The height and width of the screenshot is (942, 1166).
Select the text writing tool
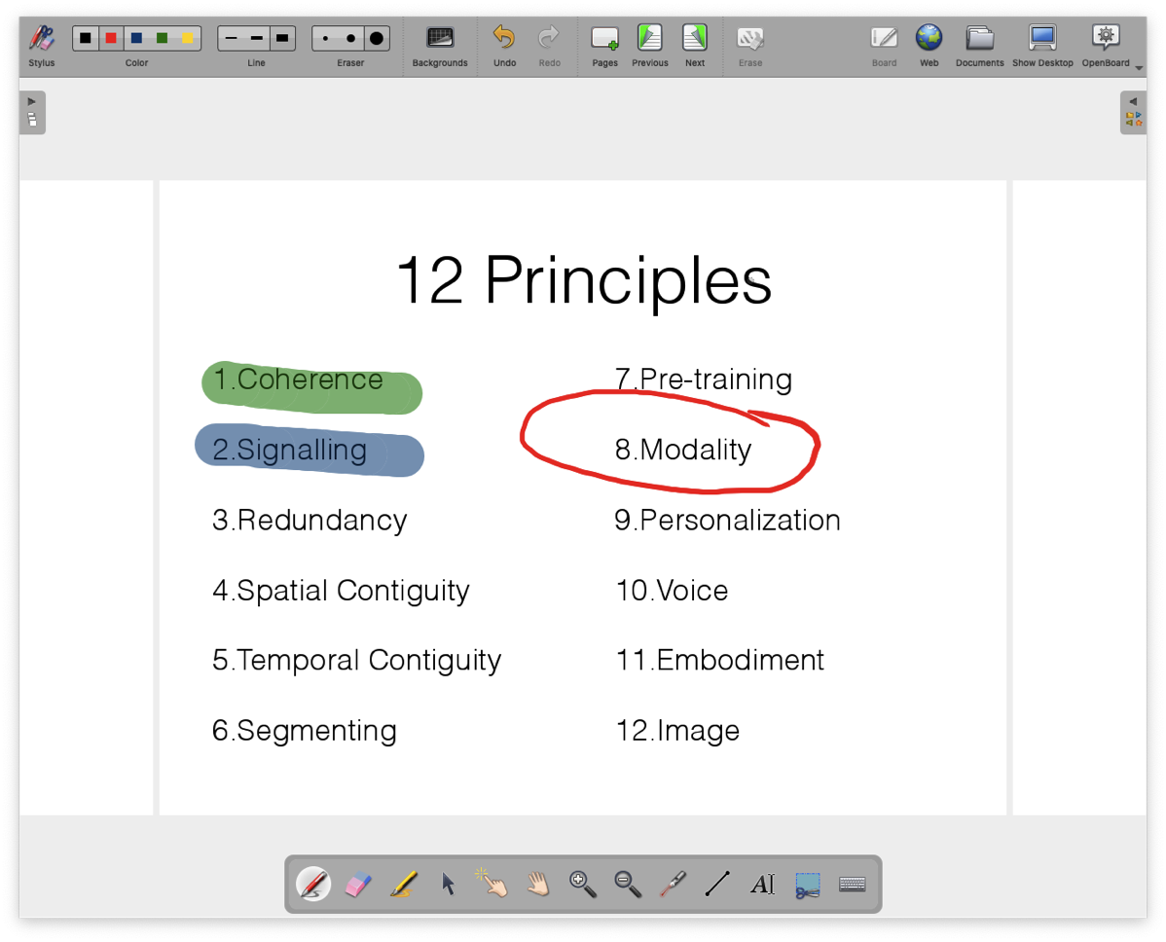click(x=762, y=884)
